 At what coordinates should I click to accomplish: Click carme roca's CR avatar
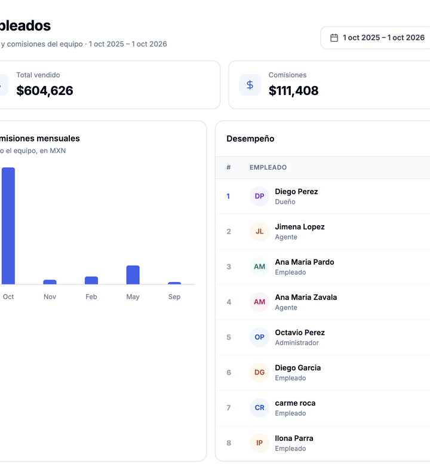click(259, 407)
